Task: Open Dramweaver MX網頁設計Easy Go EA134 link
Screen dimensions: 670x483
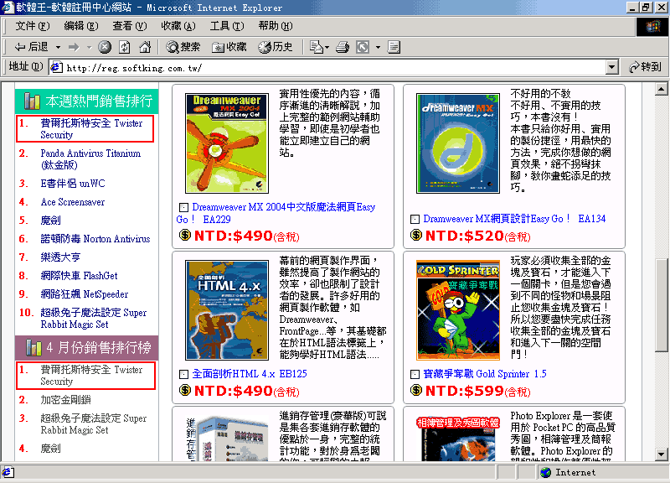Action: coord(514,219)
